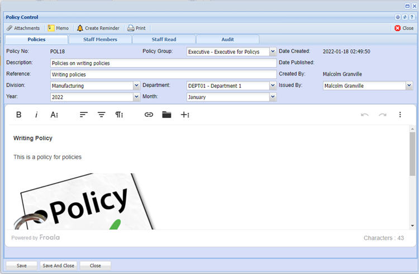Open Attachments from the toolbar
The width and height of the screenshot is (419, 274).
(x=23, y=28)
